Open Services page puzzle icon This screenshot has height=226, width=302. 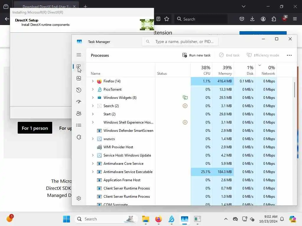pyautogui.click(x=78, y=137)
